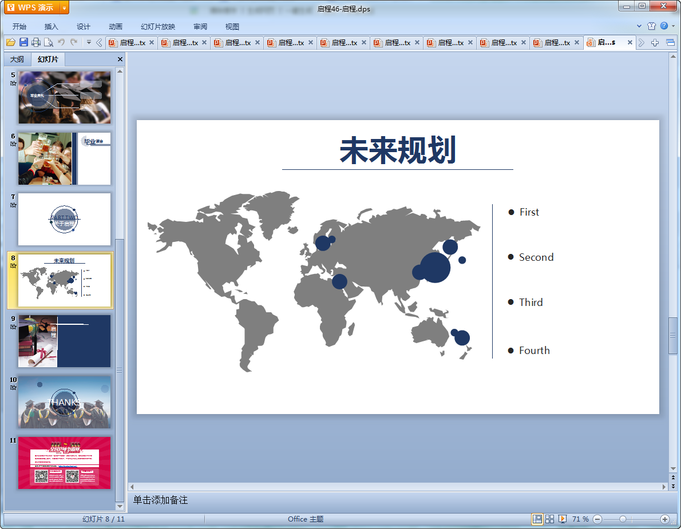Viewport: 681px width, 529px height.
Task: Open the dropdown arrow beside WPS 演示
Action: coord(64,8)
